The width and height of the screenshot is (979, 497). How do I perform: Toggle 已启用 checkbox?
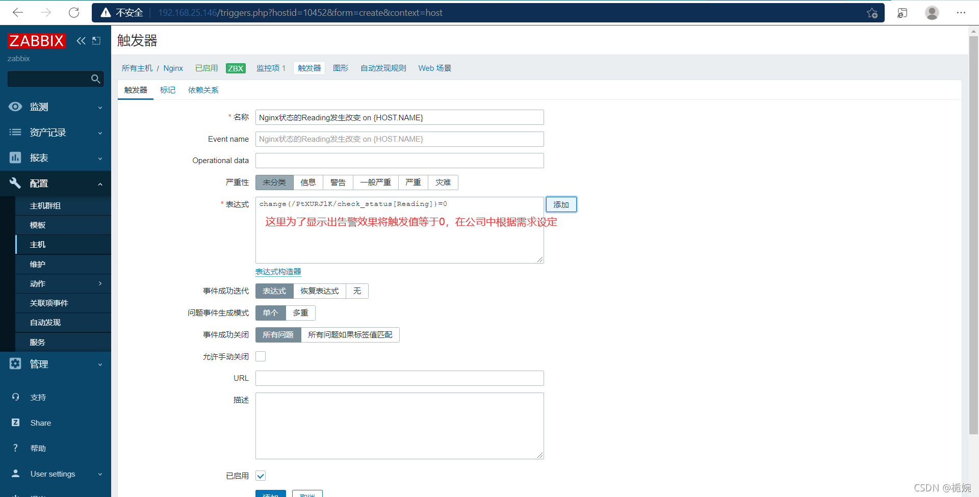click(261, 476)
